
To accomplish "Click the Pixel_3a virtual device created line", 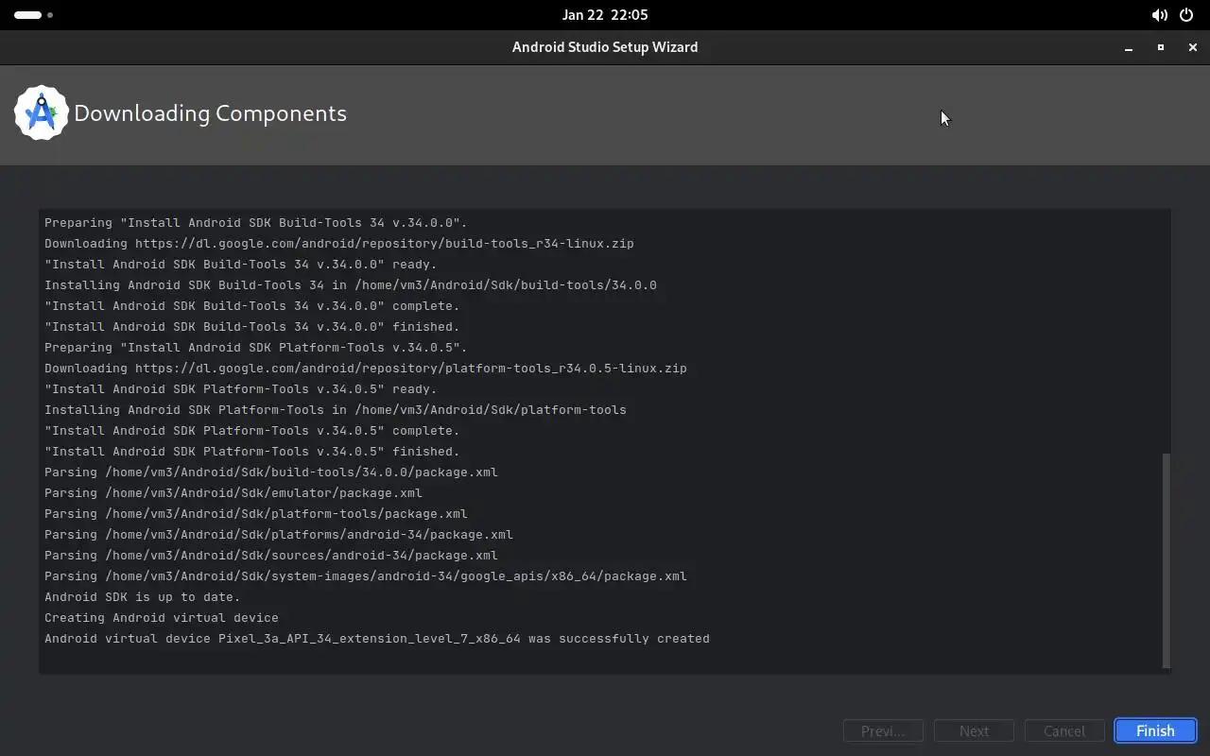I will [376, 639].
